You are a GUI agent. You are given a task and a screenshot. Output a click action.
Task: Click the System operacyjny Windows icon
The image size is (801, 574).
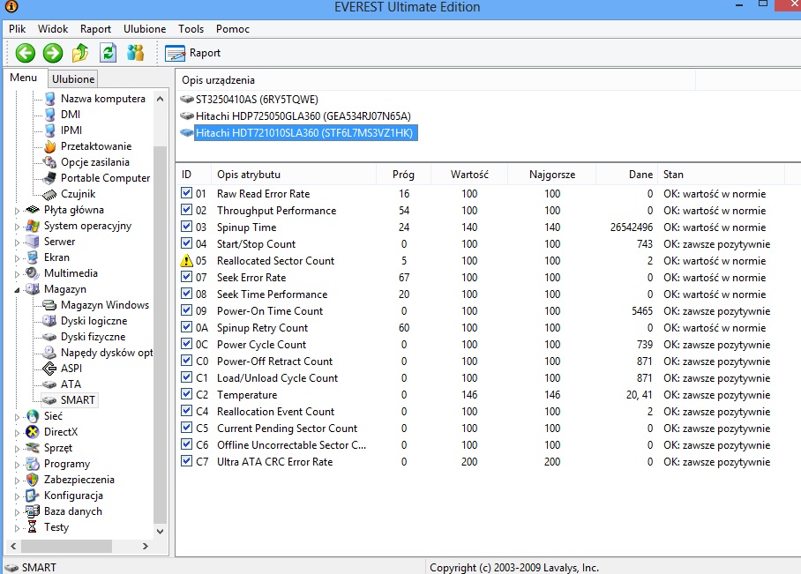point(33,225)
